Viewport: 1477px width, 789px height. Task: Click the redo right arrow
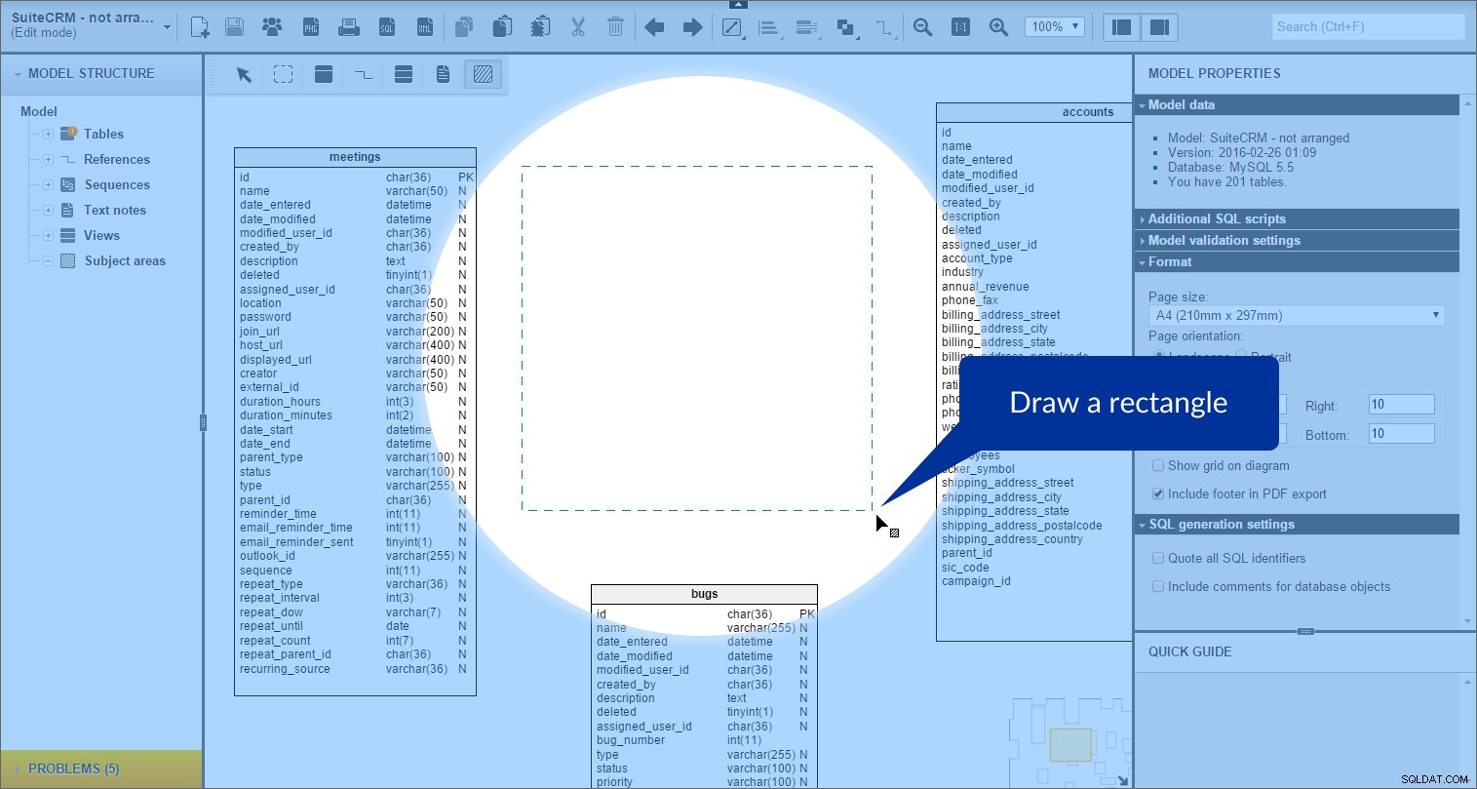[x=692, y=27]
